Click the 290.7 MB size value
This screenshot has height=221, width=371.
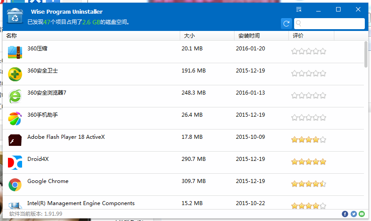[x=193, y=159]
